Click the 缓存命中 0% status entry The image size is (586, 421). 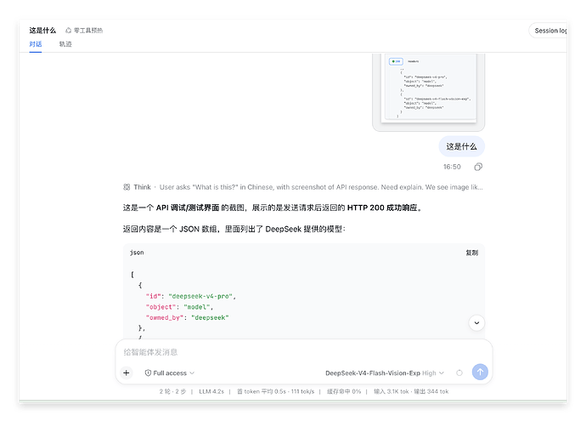click(x=344, y=391)
